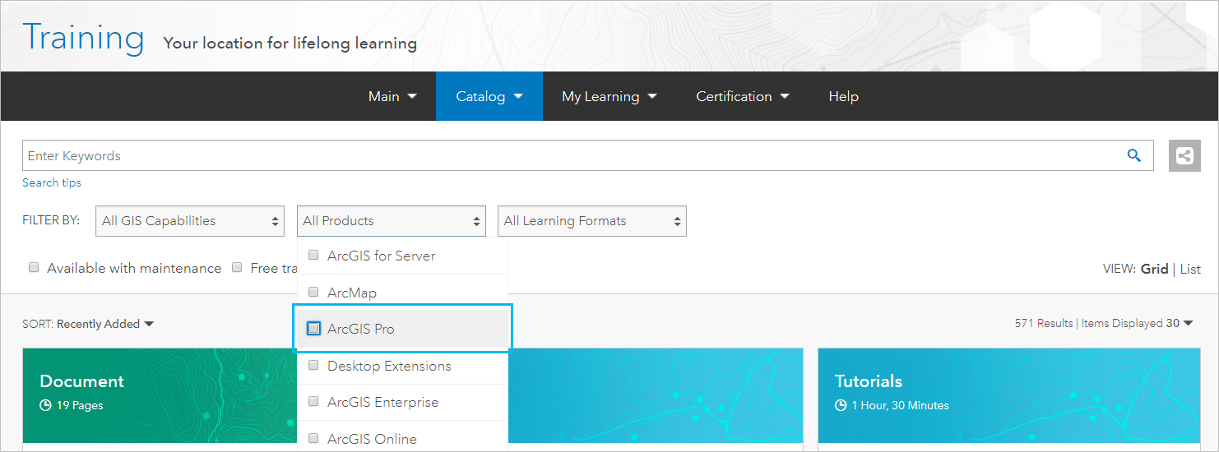Open the Catalog menu
Image resolution: width=1219 pixels, height=452 pixels.
[489, 96]
